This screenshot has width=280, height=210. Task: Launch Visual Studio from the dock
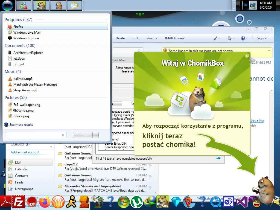[242, 202]
